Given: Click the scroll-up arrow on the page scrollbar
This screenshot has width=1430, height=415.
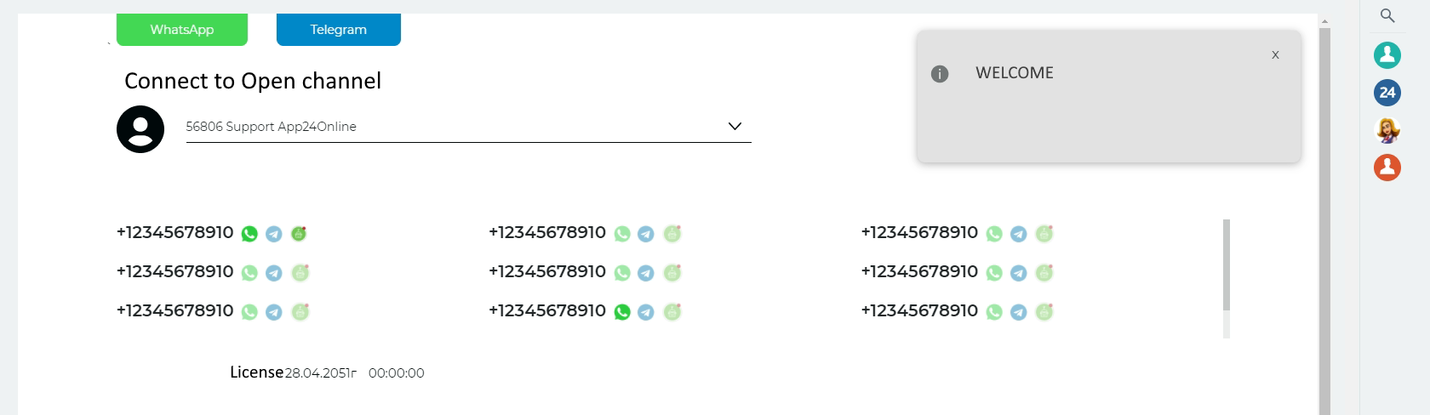Looking at the screenshot, I should tap(1324, 20).
